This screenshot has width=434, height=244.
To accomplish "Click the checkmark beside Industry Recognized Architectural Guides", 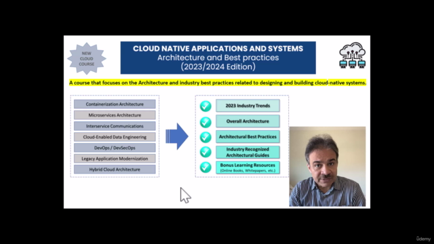I will pos(205,152).
